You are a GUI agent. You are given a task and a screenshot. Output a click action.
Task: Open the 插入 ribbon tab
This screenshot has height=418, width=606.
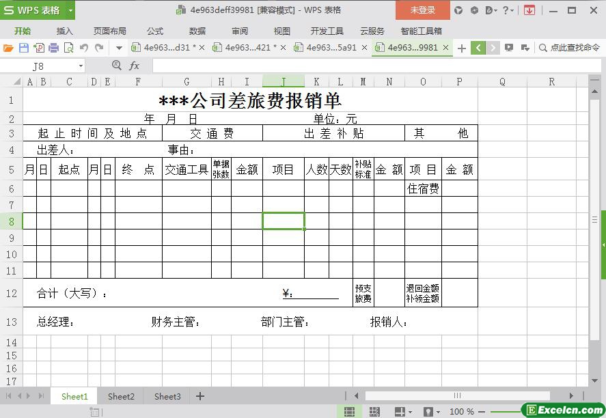coord(64,31)
